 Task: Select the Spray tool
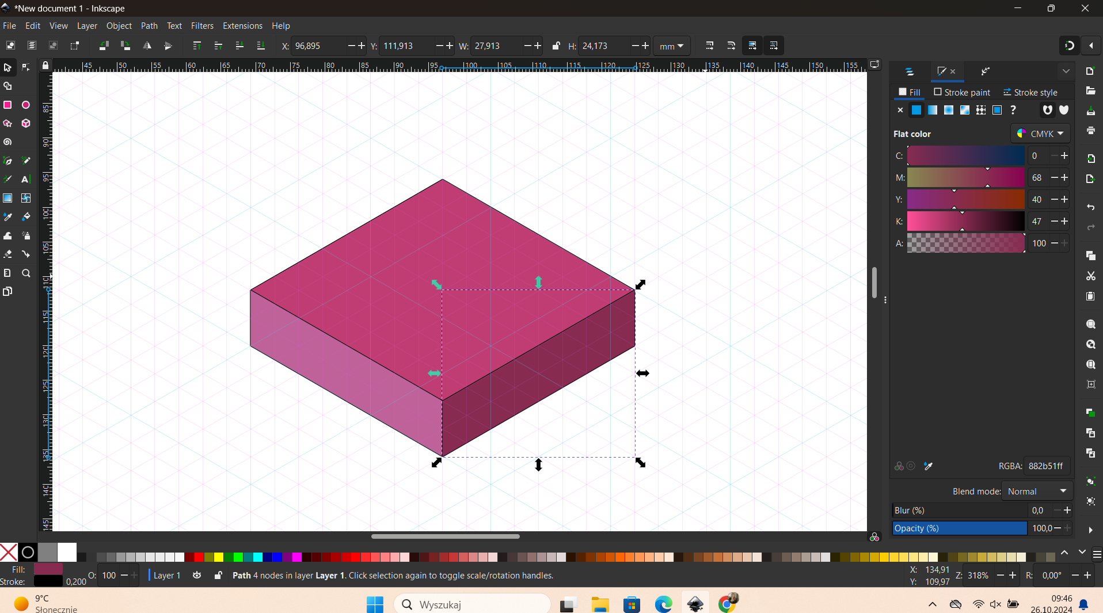click(x=26, y=236)
